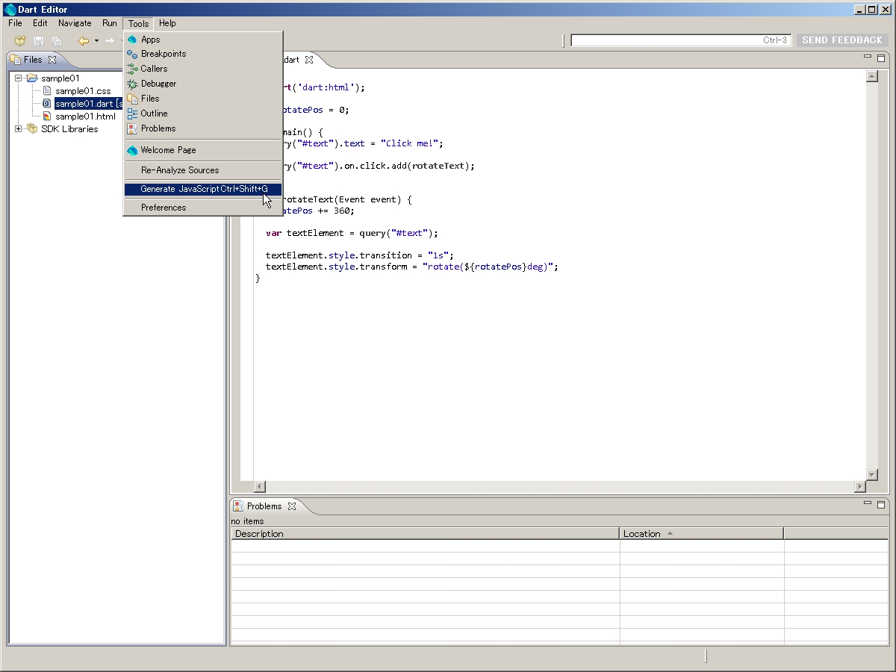Screen dimensions: 896x672
Task: Select SDK Libraries in the Files tree
Action: pos(69,129)
